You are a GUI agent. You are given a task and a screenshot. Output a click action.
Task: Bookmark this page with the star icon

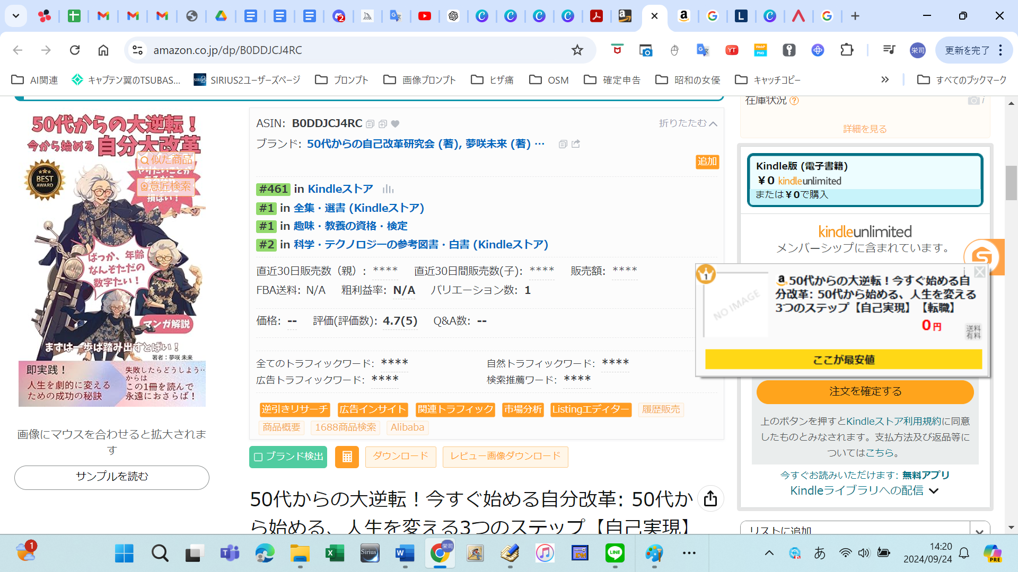point(577,50)
